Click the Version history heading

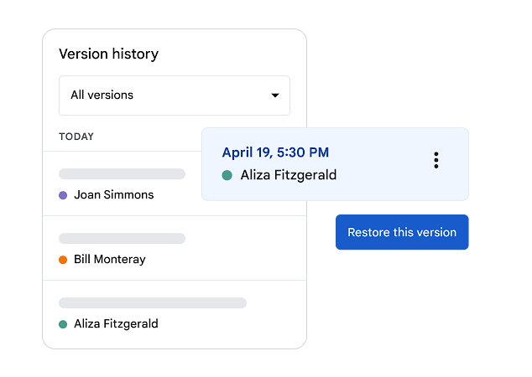pos(108,54)
